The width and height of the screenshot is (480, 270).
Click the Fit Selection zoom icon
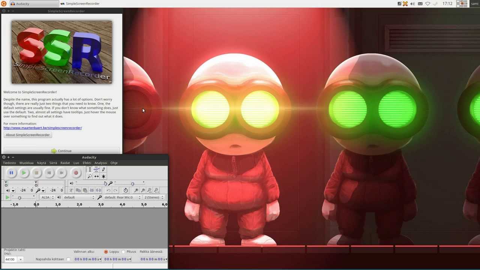coord(150,190)
